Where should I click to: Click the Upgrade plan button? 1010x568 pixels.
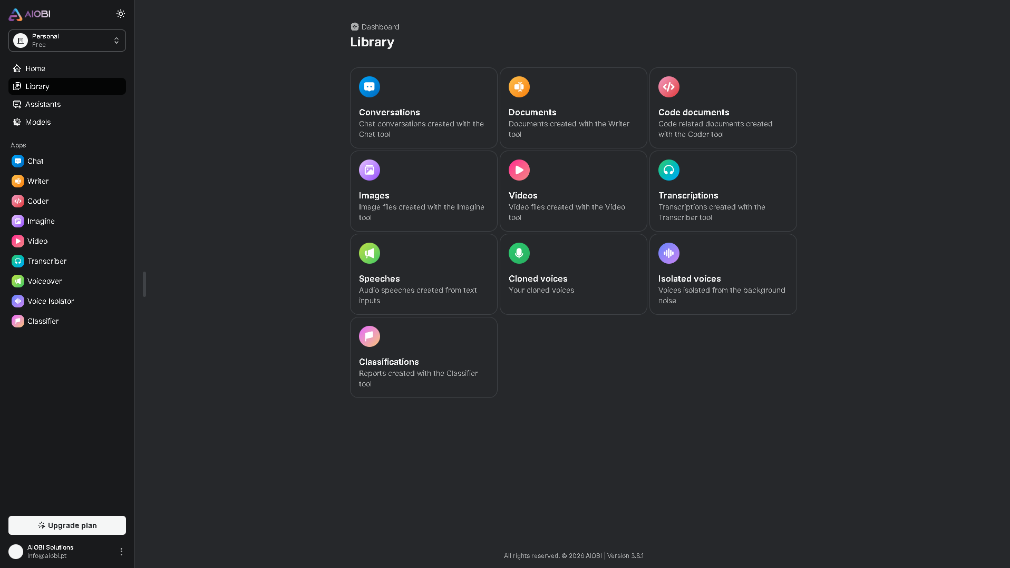click(x=66, y=525)
